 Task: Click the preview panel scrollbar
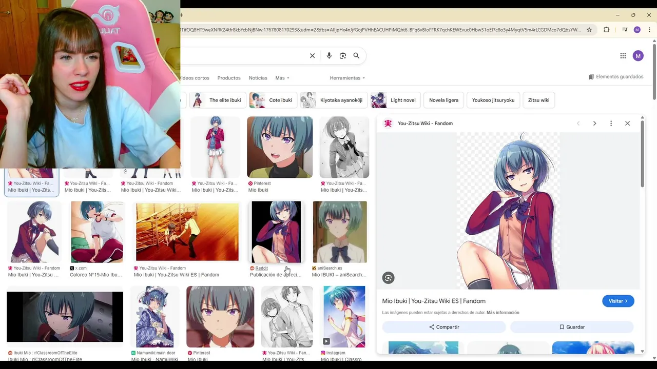click(642, 154)
